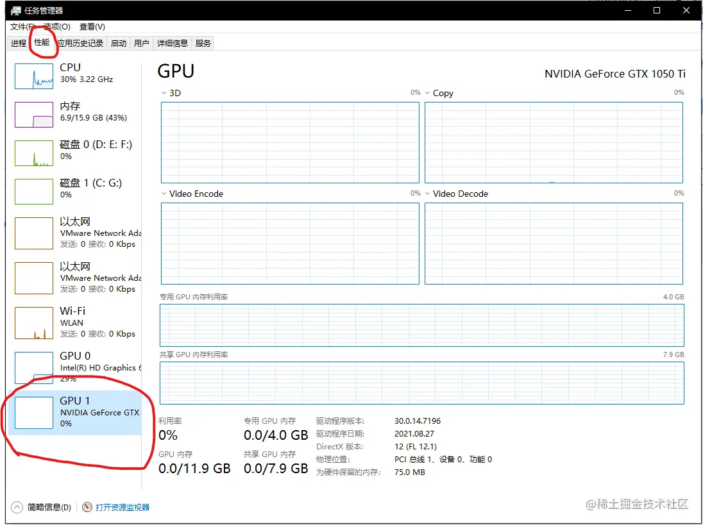703x525 pixels.
Task: Click the collapse arrow icon beside 简略信息
Action: [17, 507]
